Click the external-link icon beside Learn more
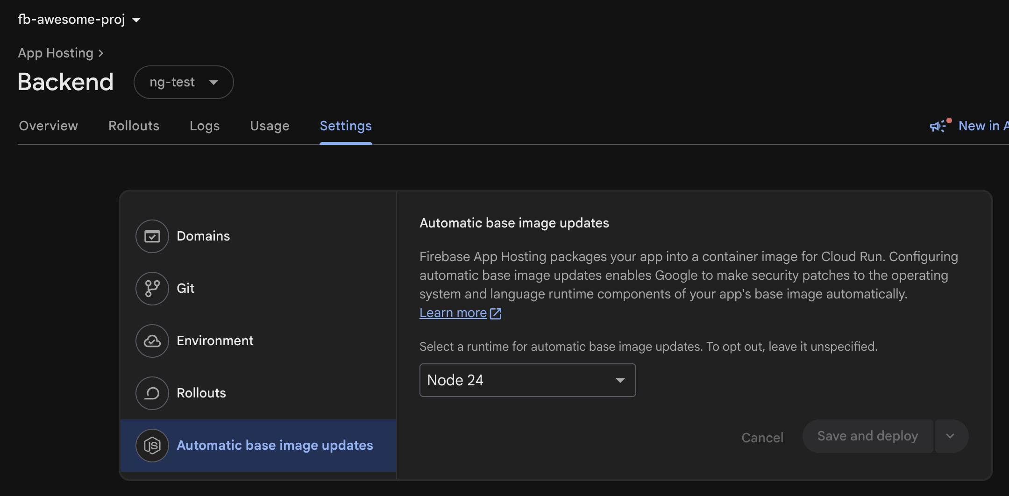Viewport: 1009px width, 496px height. tap(496, 313)
